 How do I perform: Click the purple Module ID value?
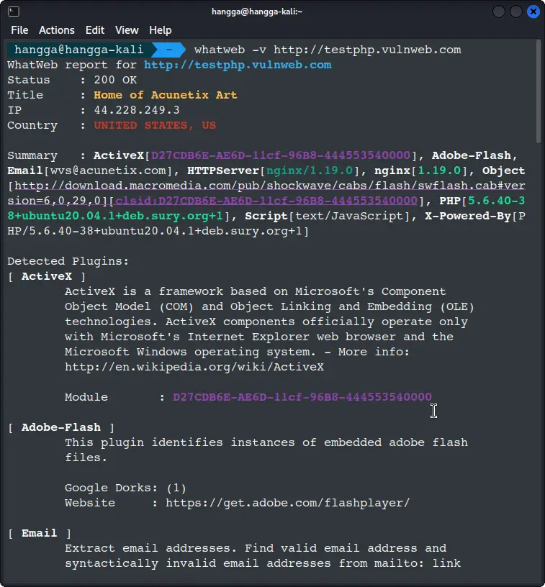pyautogui.click(x=302, y=396)
